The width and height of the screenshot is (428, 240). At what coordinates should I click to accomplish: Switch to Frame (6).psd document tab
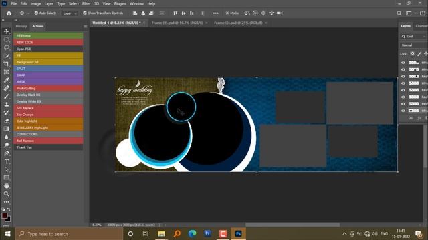[238, 23]
